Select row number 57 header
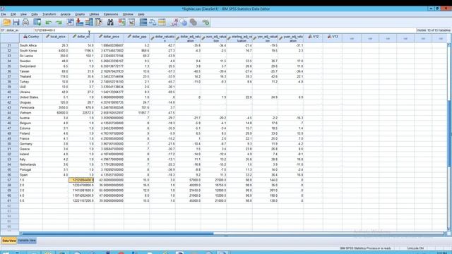Image resolution: width=452 pixels, height=254 pixels. click(x=9, y=180)
